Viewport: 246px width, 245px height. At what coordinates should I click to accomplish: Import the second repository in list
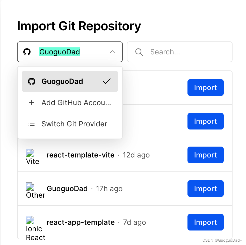[206, 121]
